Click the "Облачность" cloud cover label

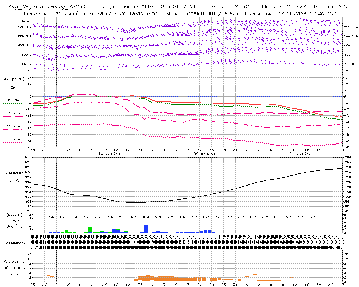tap(14, 243)
